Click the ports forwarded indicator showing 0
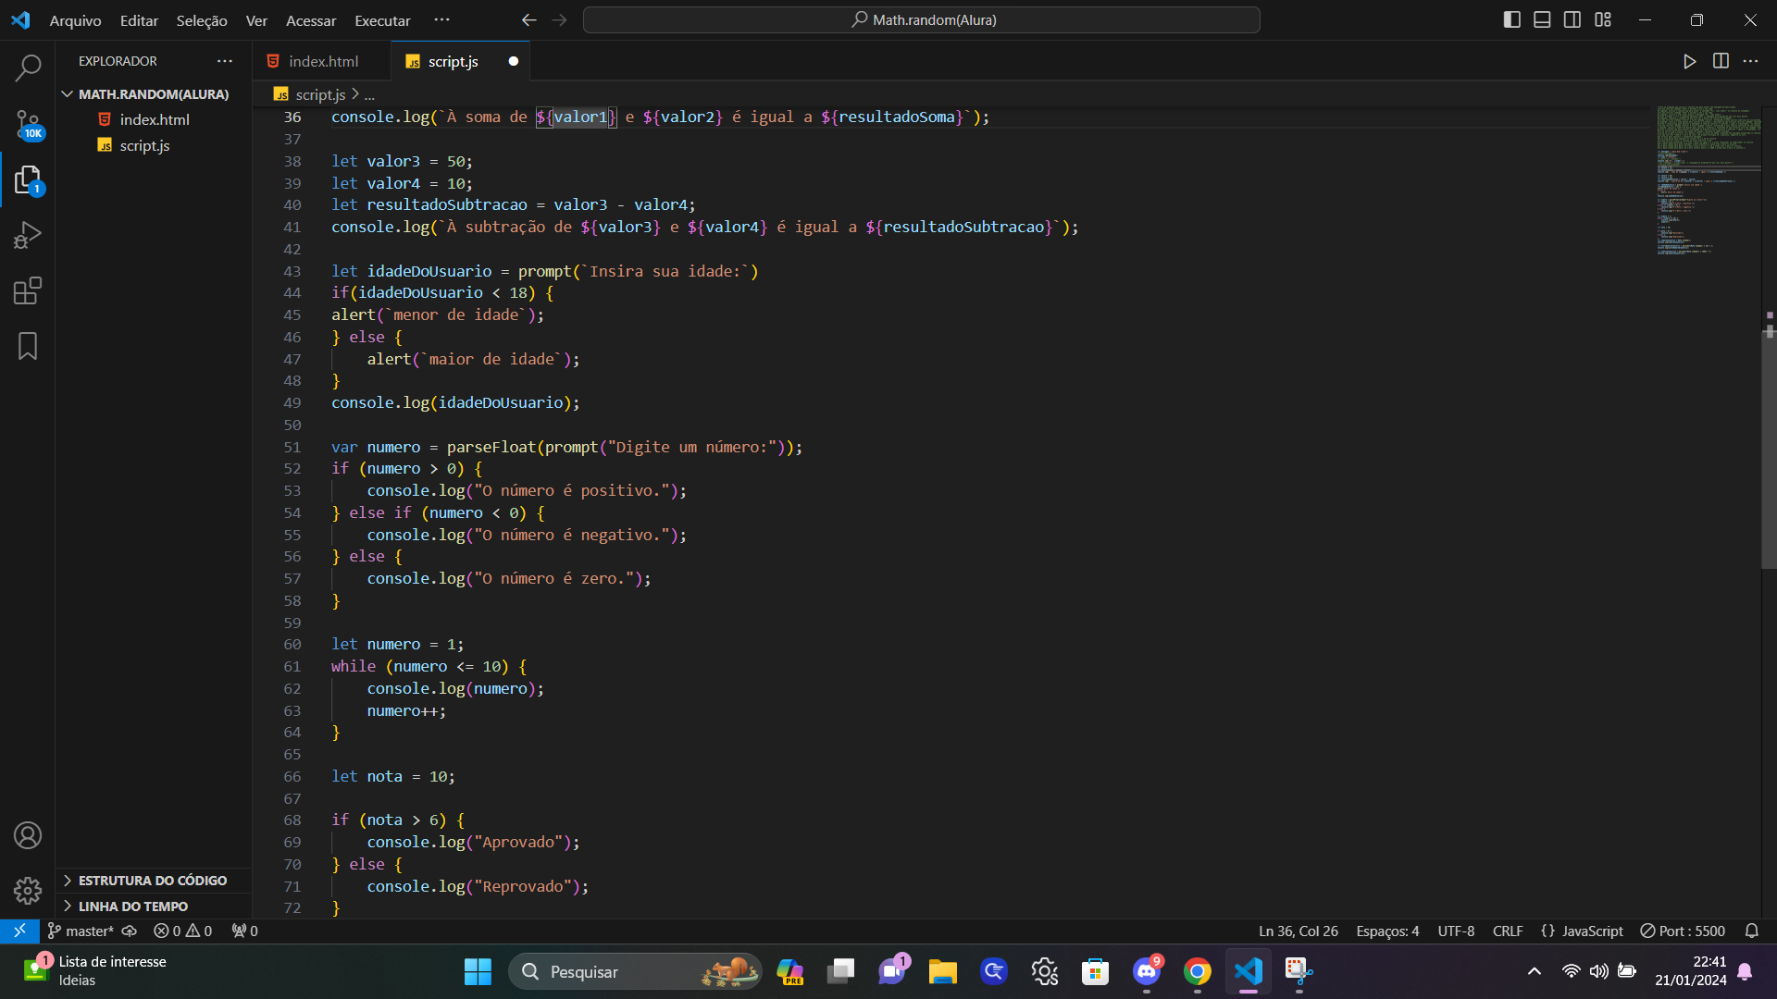Viewport: 1777px width, 999px height. pos(244,931)
